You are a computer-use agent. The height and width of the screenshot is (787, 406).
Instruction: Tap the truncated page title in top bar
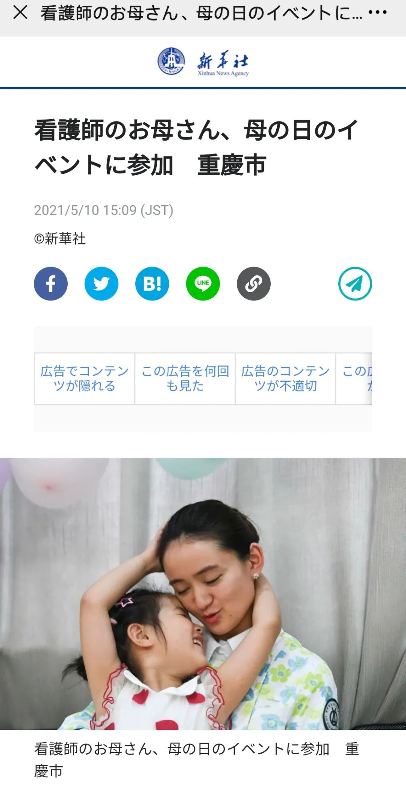(201, 13)
